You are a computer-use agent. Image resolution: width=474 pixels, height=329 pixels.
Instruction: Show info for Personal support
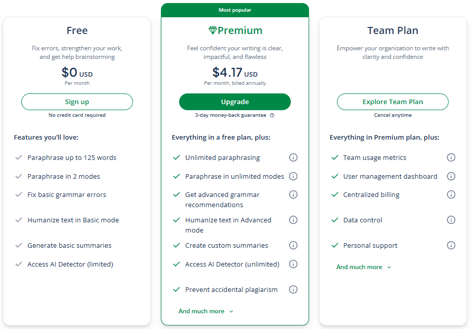tap(451, 245)
